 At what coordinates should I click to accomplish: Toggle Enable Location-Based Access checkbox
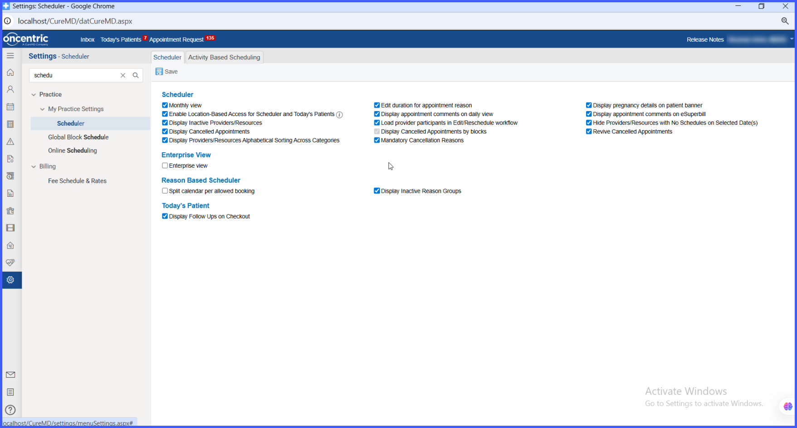coord(165,114)
